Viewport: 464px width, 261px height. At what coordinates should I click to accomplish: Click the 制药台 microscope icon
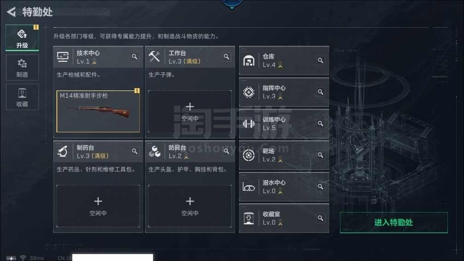coord(63,151)
